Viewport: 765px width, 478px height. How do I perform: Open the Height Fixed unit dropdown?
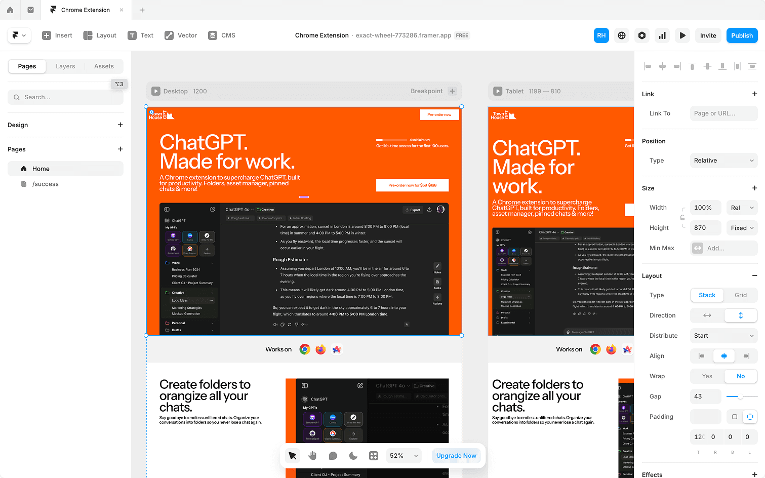click(742, 228)
